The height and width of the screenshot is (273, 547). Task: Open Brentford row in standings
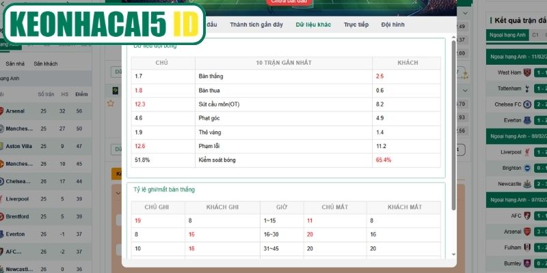pyautogui.click(x=46, y=216)
